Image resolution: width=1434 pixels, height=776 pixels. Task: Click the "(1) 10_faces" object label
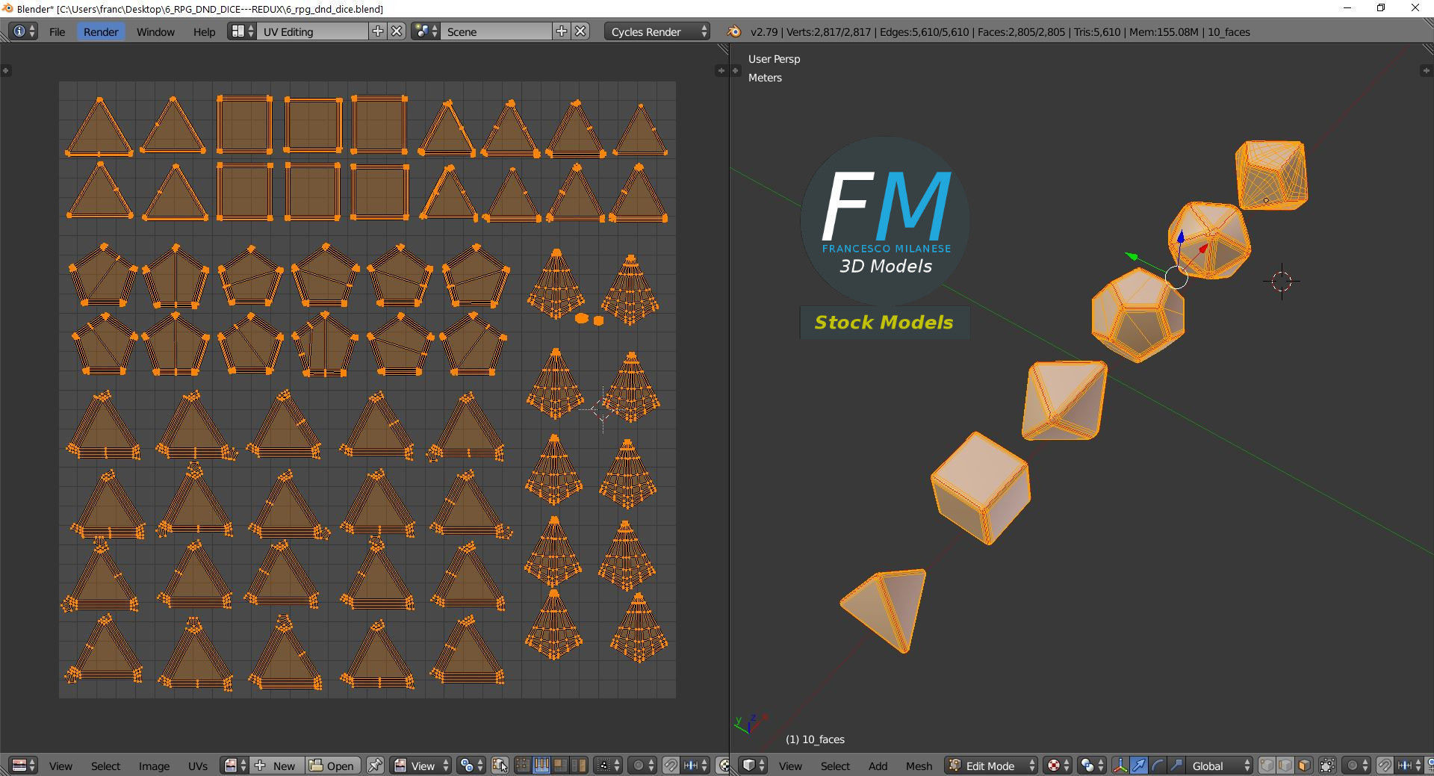(815, 739)
